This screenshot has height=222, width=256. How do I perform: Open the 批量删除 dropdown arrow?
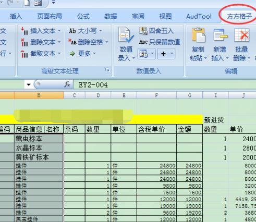(x=249, y=58)
